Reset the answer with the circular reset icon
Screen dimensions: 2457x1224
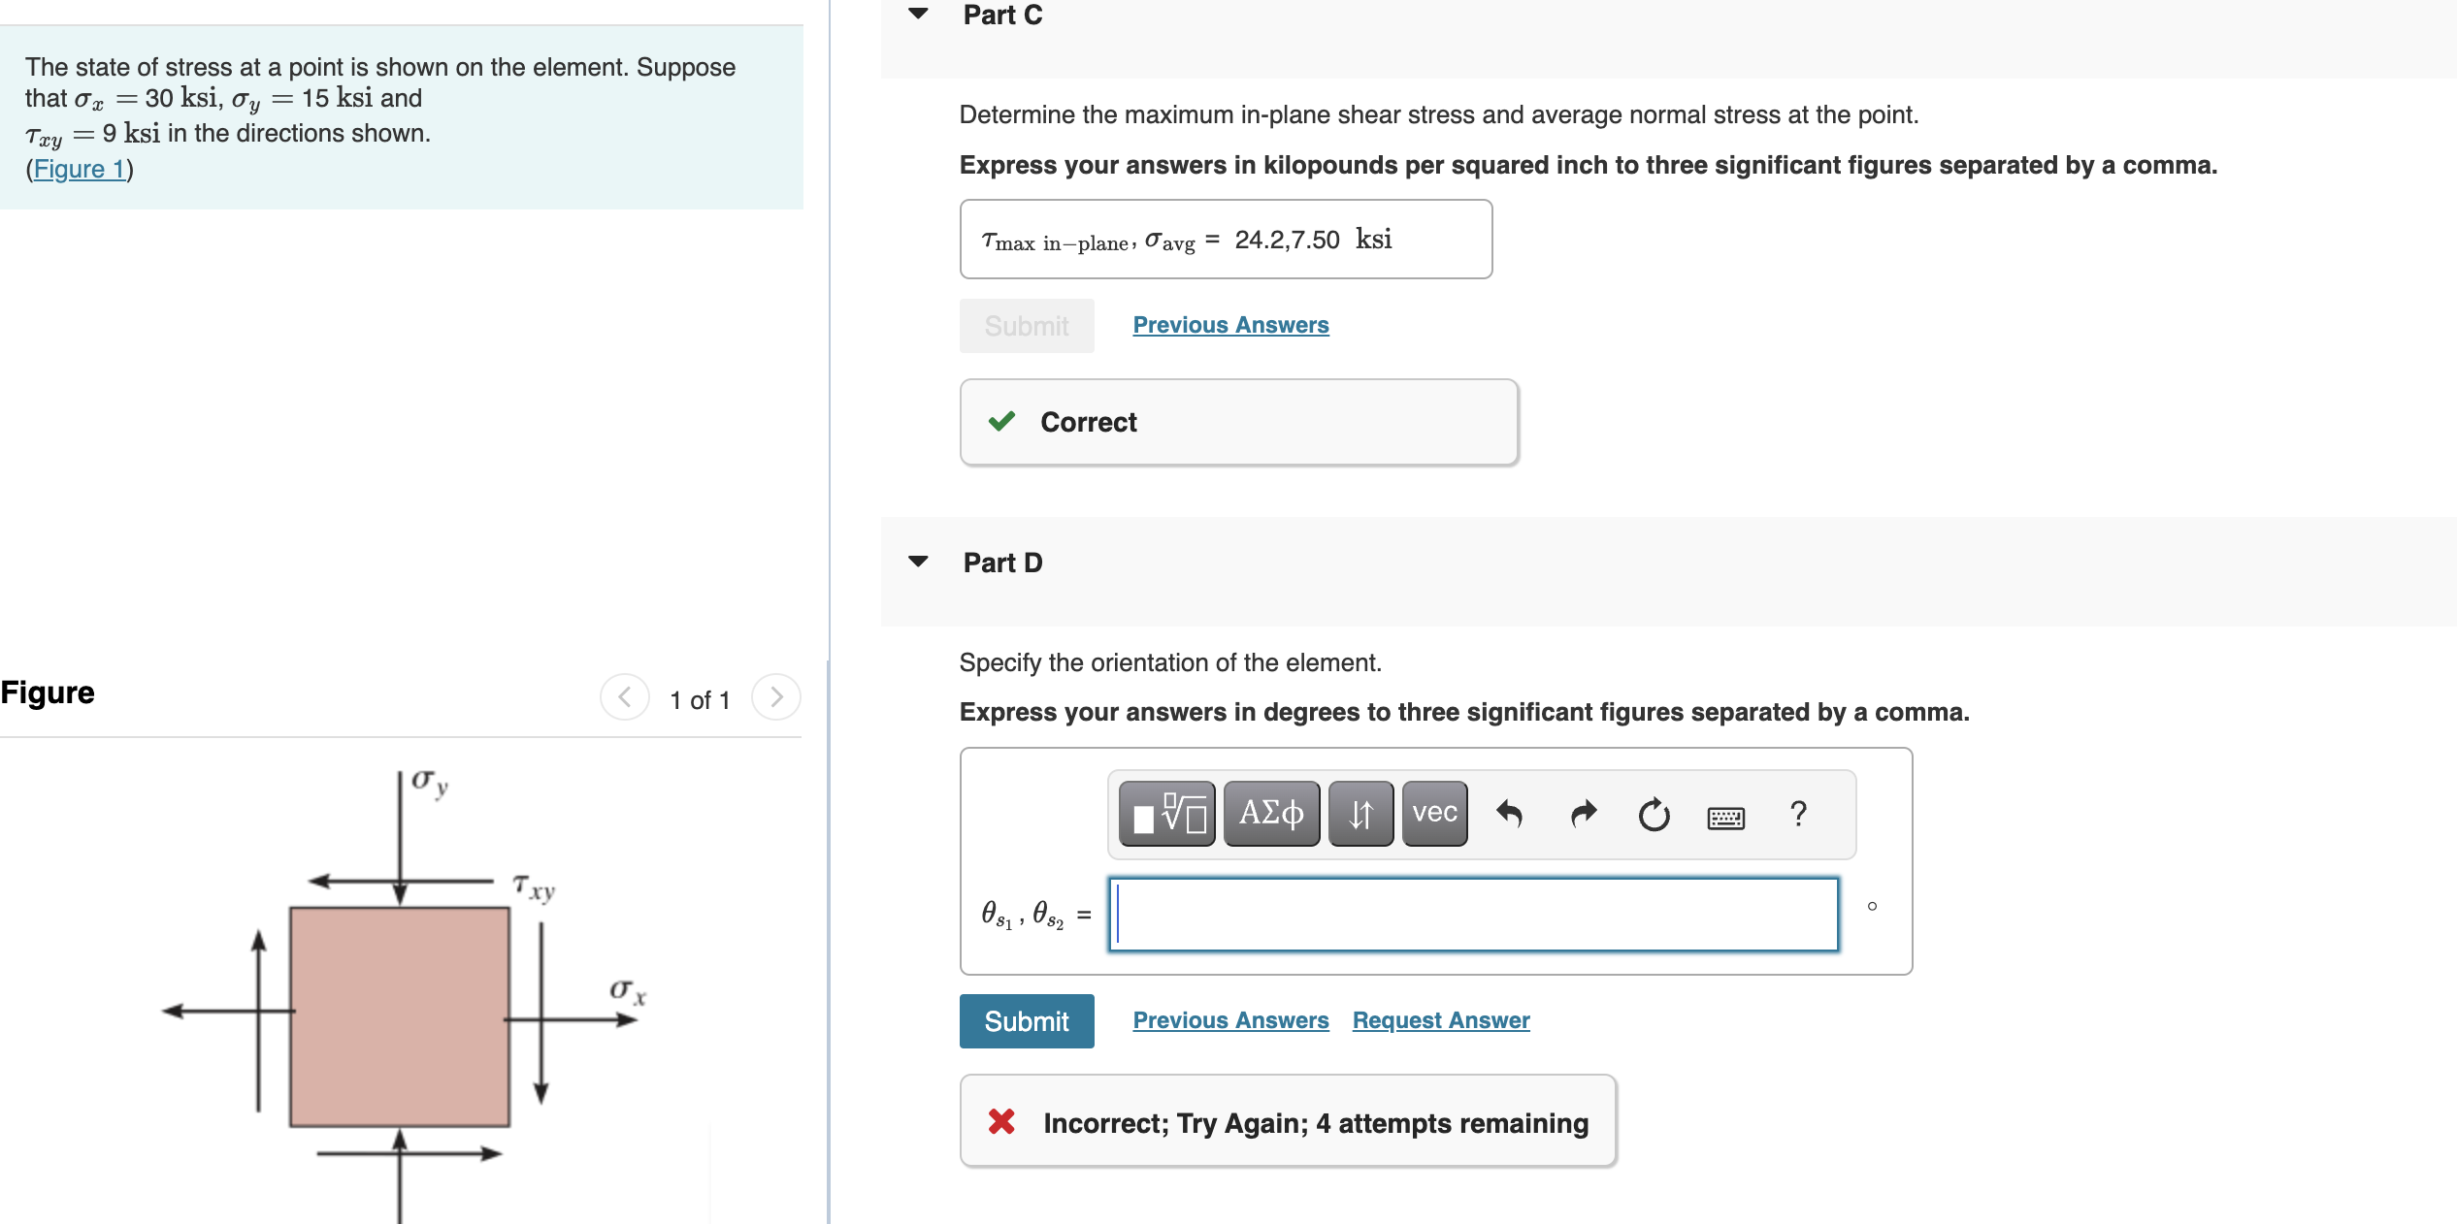coord(1653,815)
